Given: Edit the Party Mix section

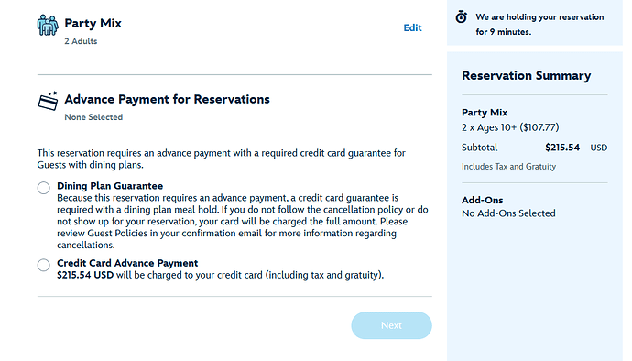Looking at the screenshot, I should [x=412, y=27].
